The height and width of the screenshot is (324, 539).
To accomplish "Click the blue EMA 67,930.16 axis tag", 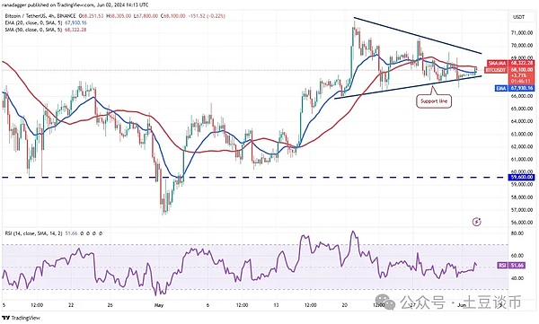I will tap(514, 88).
